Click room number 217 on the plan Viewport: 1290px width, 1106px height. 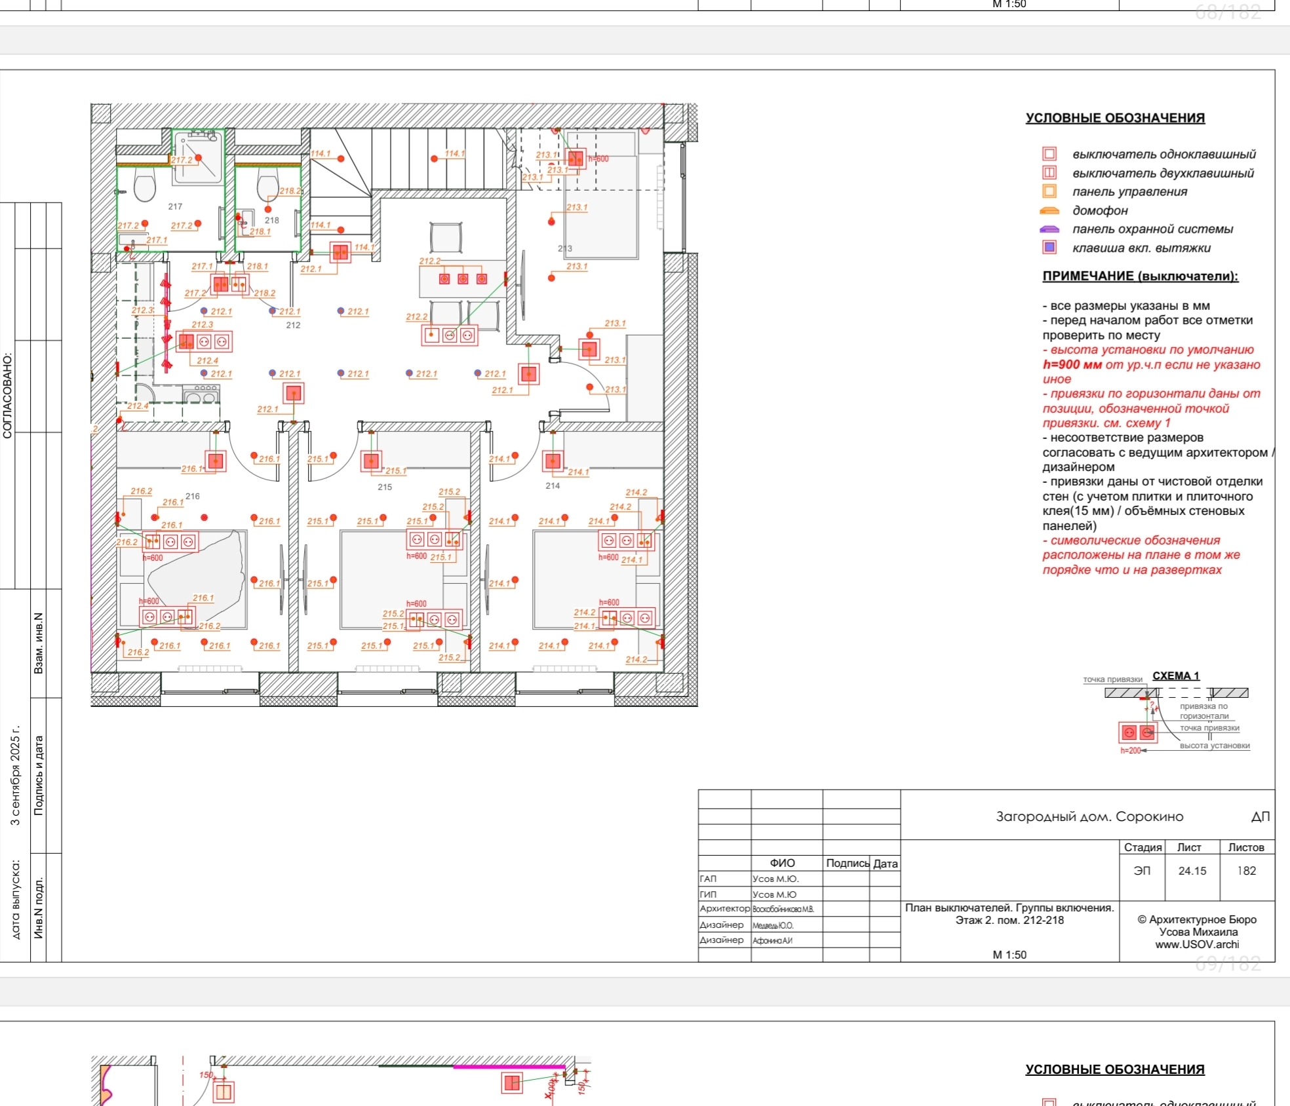point(175,206)
